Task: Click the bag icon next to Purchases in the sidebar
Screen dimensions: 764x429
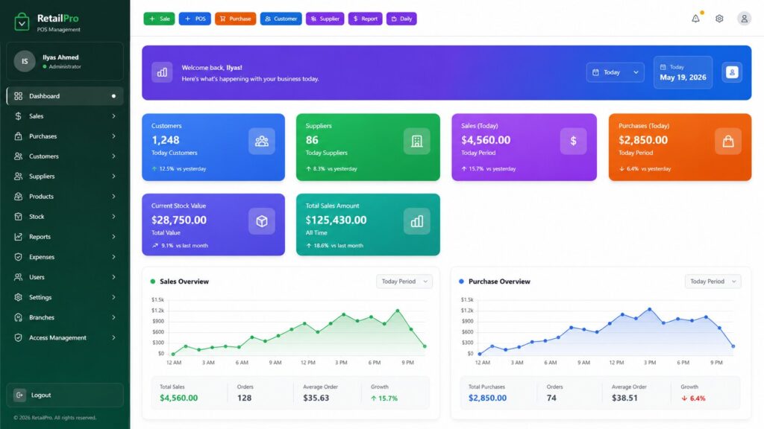Action: (18, 136)
